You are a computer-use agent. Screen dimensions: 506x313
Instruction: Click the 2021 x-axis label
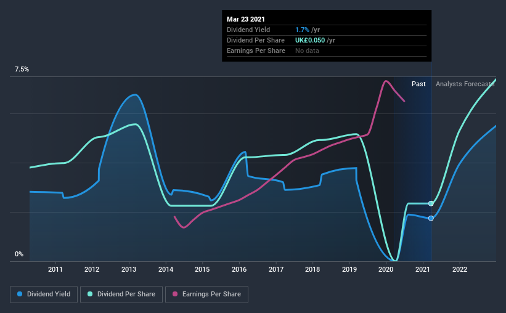tap(423, 269)
